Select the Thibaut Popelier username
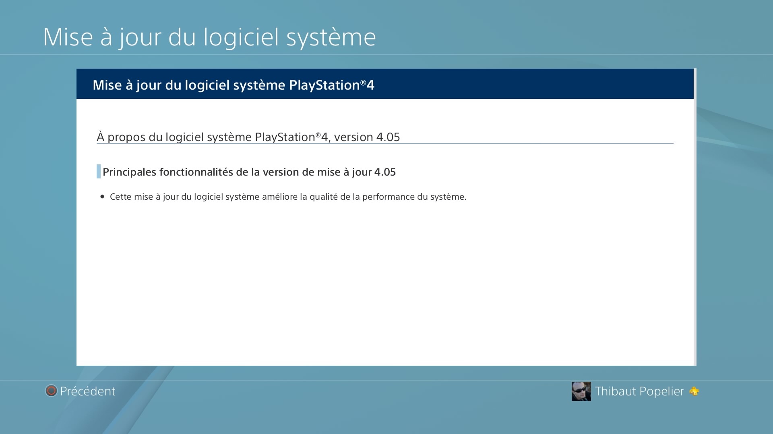The width and height of the screenshot is (773, 434). tap(639, 391)
